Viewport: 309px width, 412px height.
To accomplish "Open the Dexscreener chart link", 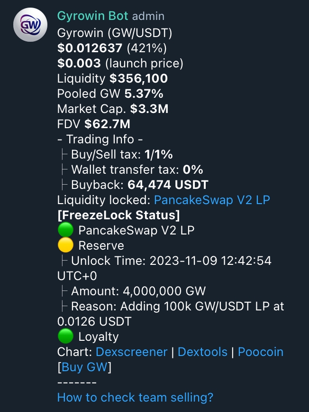I will pyautogui.click(x=131, y=352).
